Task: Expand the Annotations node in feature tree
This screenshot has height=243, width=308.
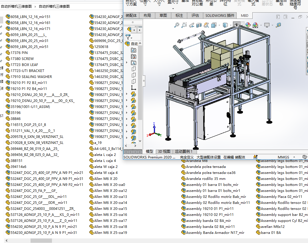Action: pyautogui.click(x=127, y=63)
